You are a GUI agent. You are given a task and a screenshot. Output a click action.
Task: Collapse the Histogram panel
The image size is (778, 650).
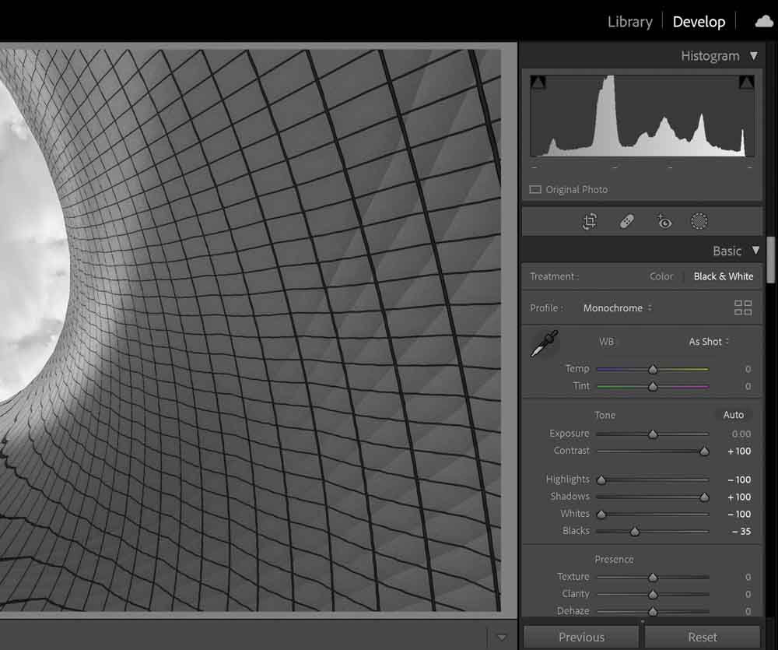tap(754, 55)
